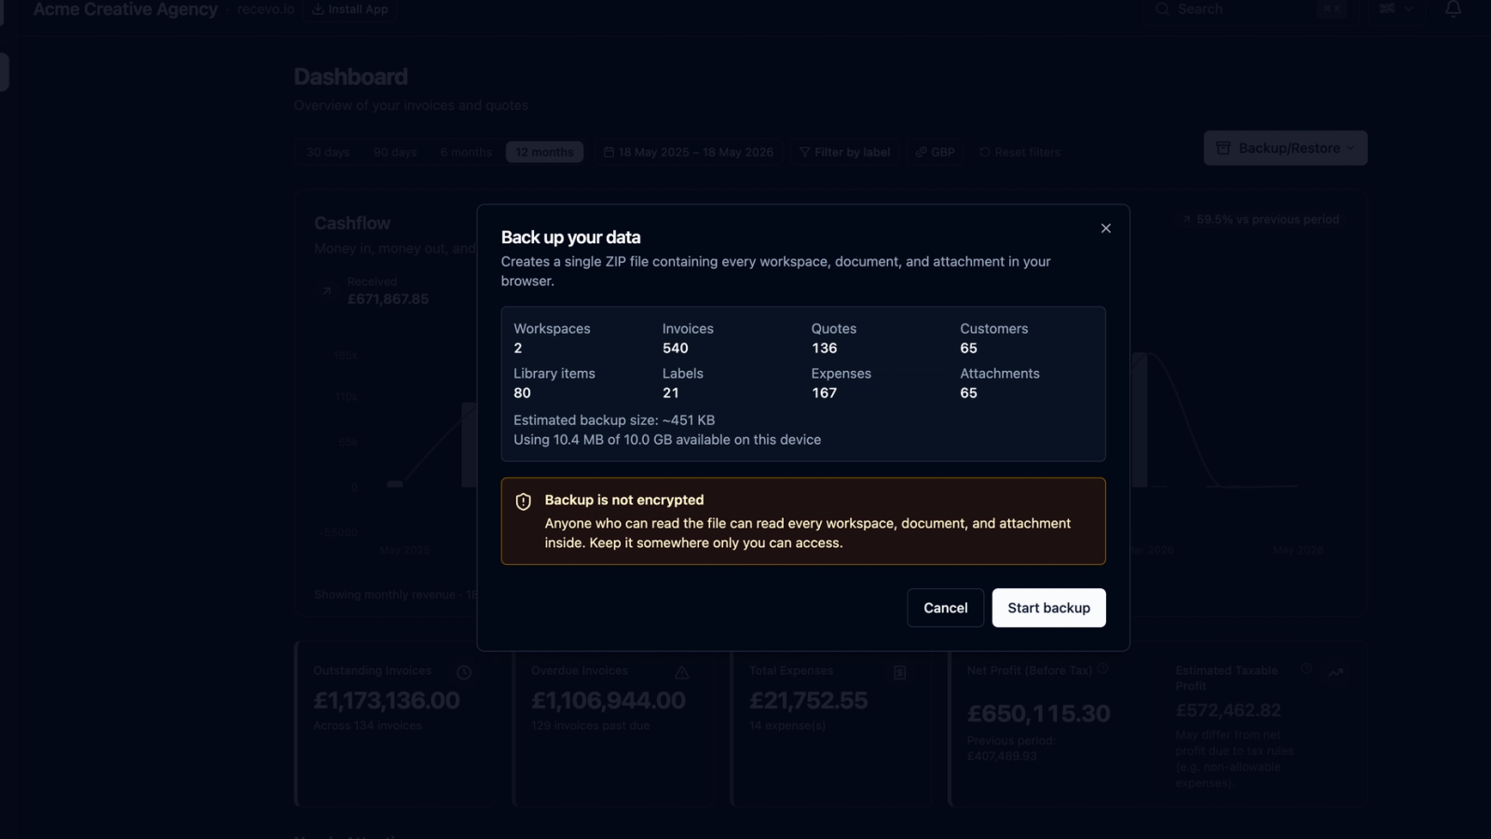Viewport: 1491px width, 839px height.
Task: Select the 90 days range tab
Action: 395,152
